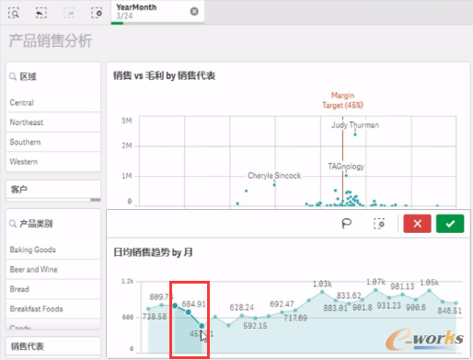Select Central in region list

click(x=53, y=102)
